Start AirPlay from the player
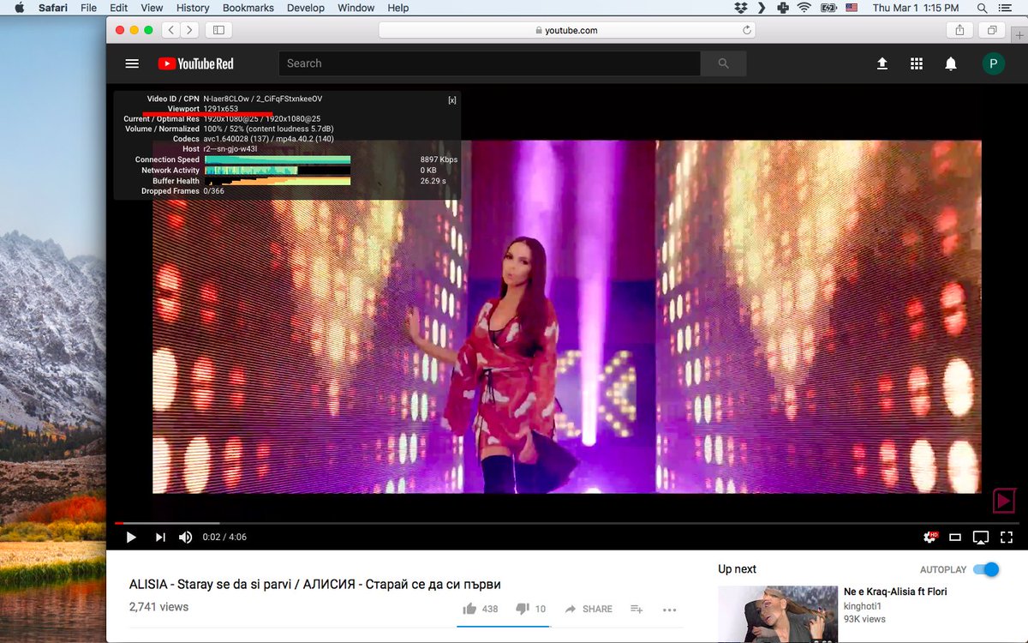Screen dimensions: 1028x643 click(x=981, y=538)
